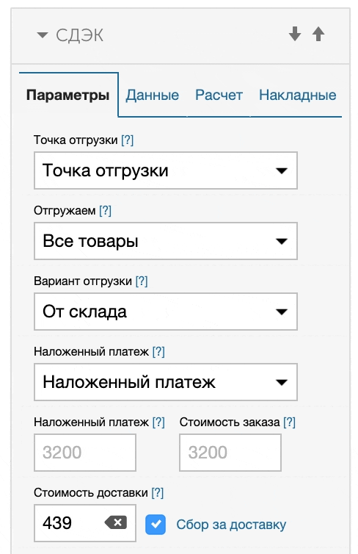Switch to the Параметры tab
Image resolution: width=358 pixels, height=554 pixels.
tap(68, 95)
